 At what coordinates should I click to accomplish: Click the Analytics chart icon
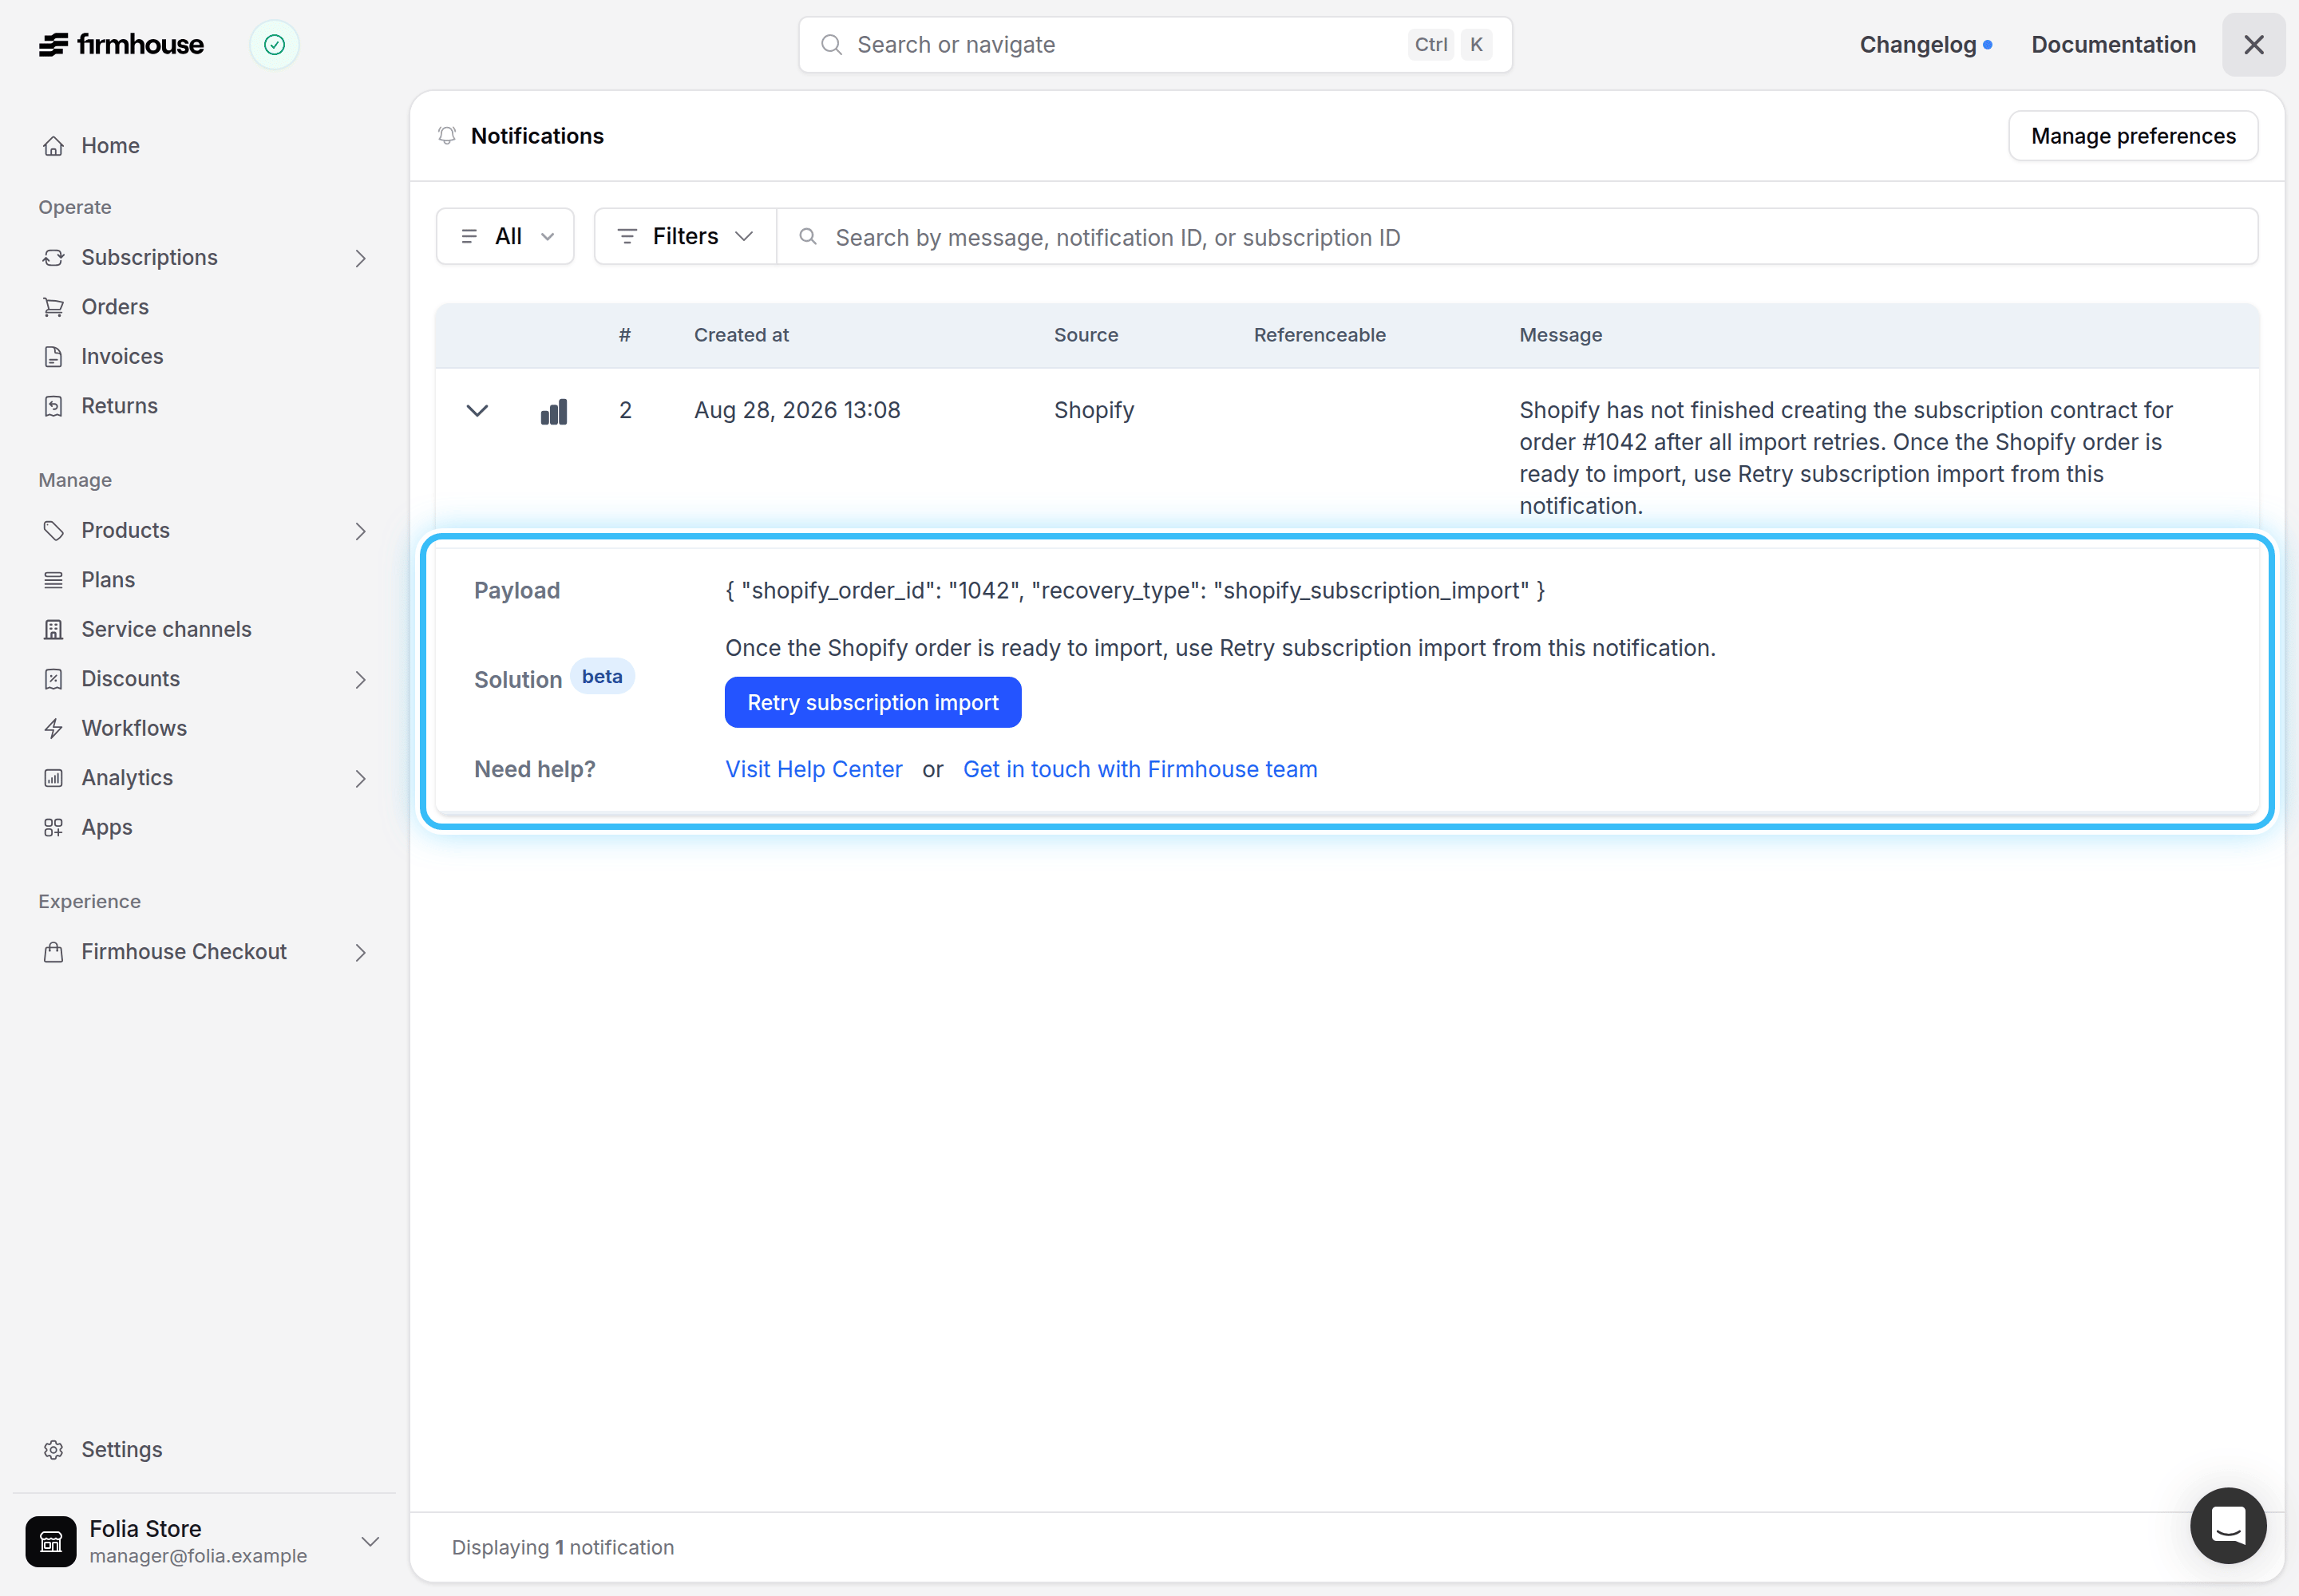click(54, 778)
